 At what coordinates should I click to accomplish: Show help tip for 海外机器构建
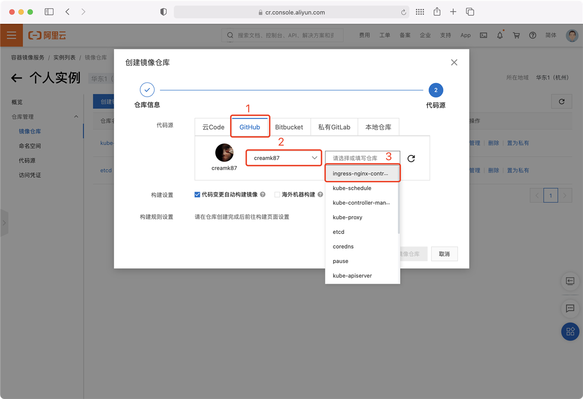[x=320, y=194]
